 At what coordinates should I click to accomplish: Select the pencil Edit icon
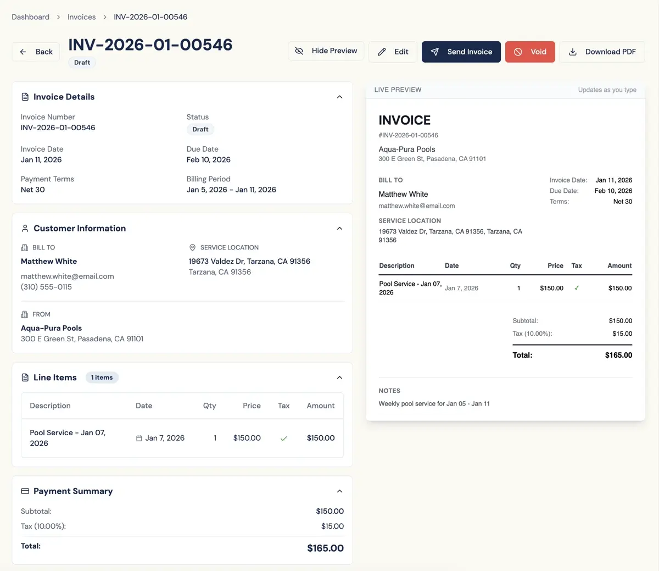point(383,51)
